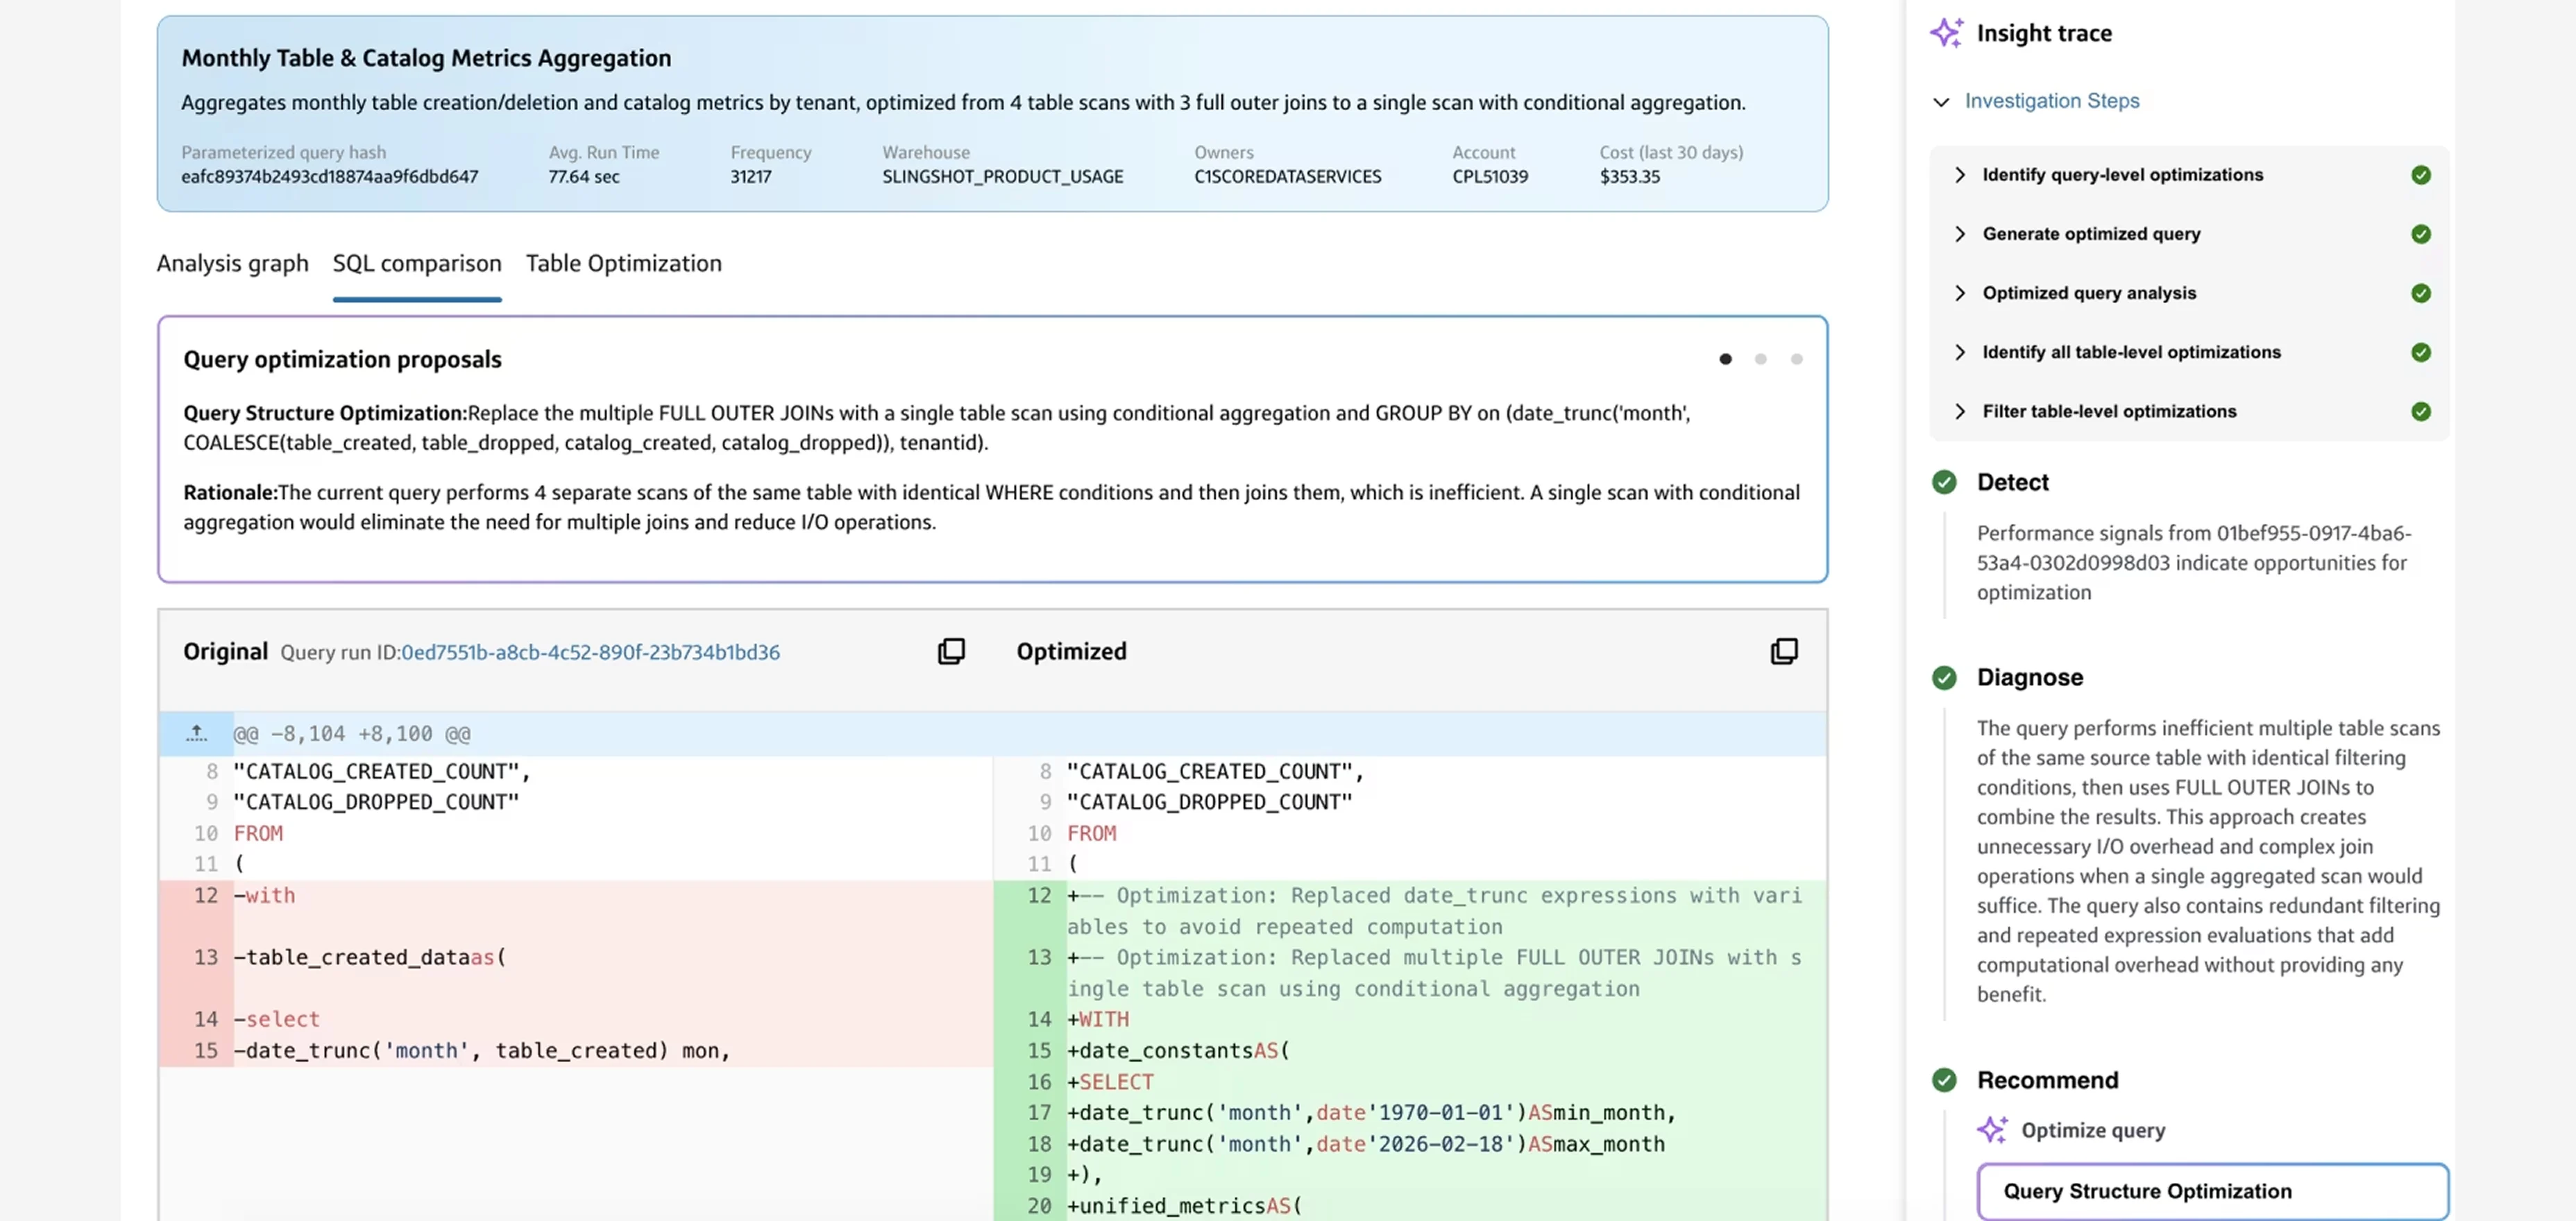Click checkmark beside Filter table-level optimizations
Image resolution: width=2576 pixels, height=1221 pixels.
tap(2421, 411)
